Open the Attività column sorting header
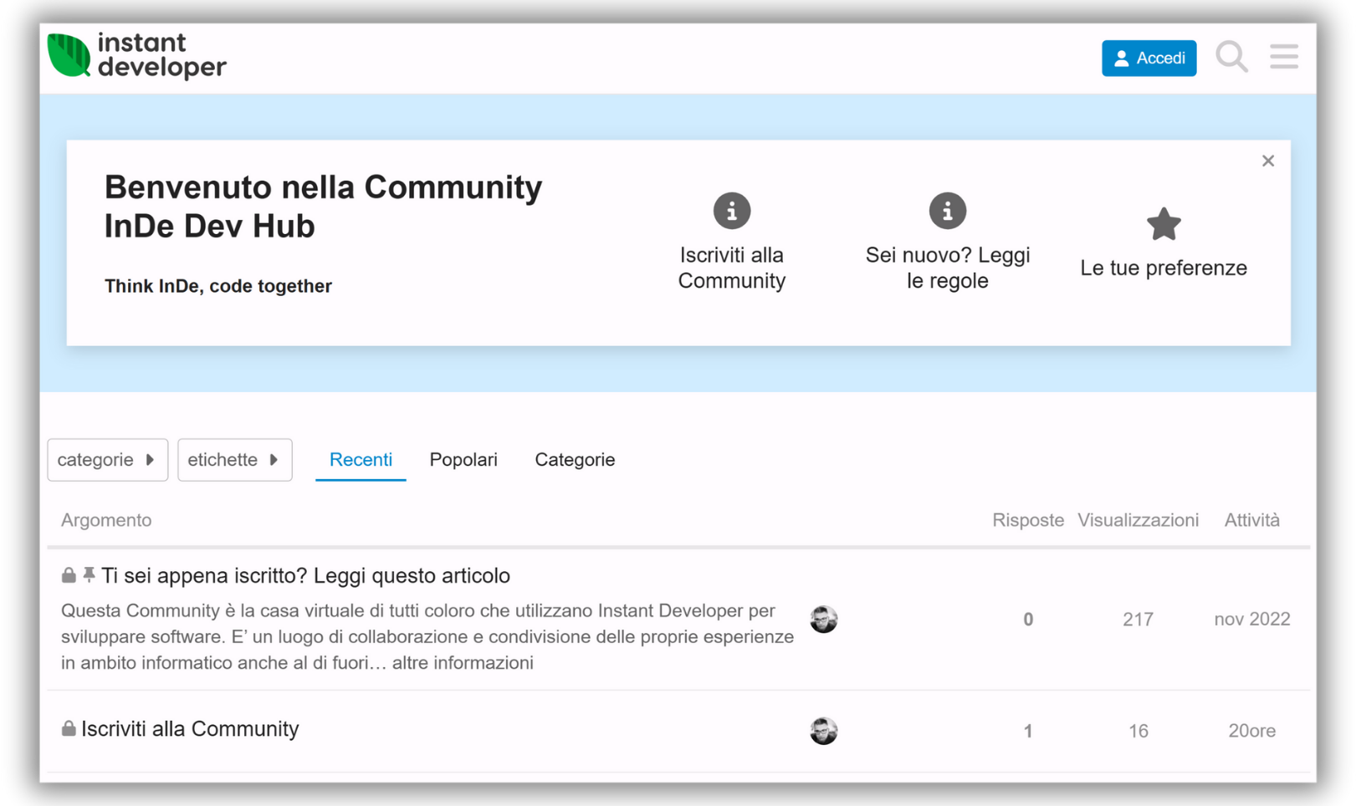 pos(1252,519)
